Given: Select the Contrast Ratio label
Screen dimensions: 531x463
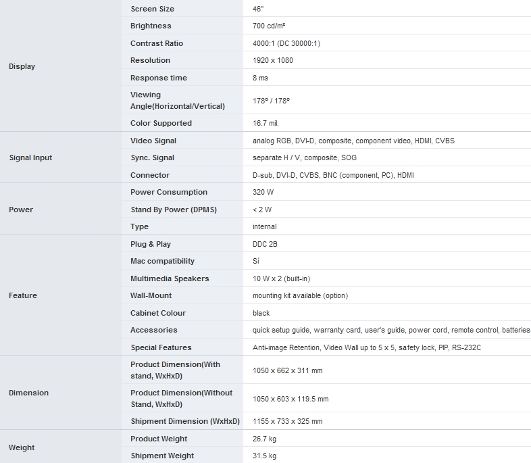Looking at the screenshot, I should (157, 43).
